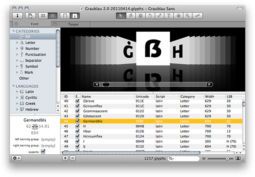Expand the Latin language group
The image size is (255, 177).
pos(17,92)
